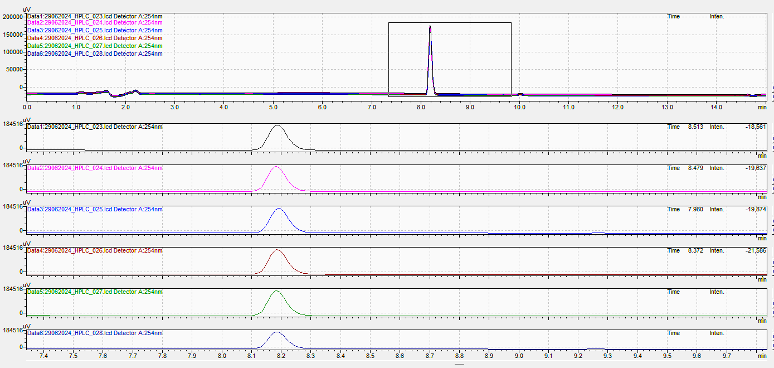The height and width of the screenshot is (368, 774).
Task: Click Data6 legend entry in top overlay chart
Action: tap(95, 54)
